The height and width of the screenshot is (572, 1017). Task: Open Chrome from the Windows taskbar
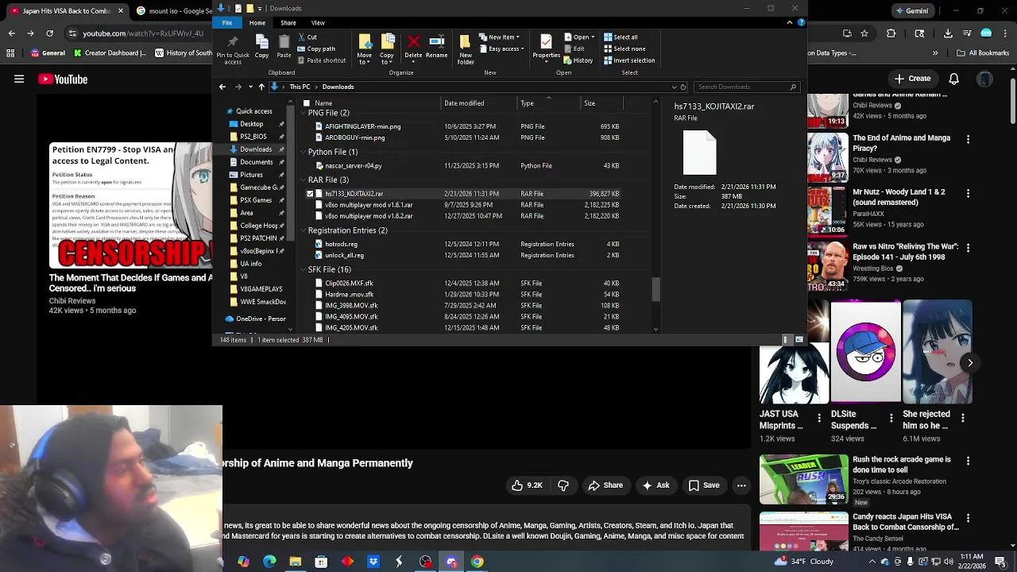click(478, 562)
